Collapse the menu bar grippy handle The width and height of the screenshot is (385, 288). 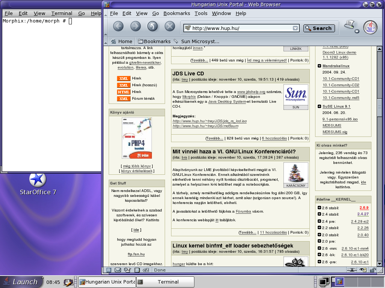click(x=106, y=13)
